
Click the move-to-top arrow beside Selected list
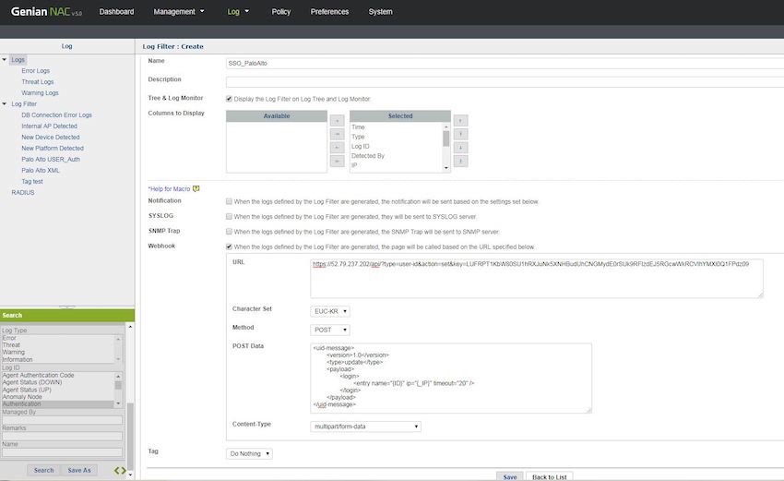[460, 121]
